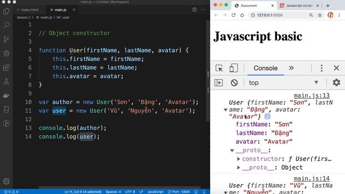Open Run and Debug view
Viewport: 345px width, 194px height.
[x=6, y=53]
